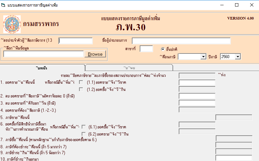Image resolution: width=259 pixels, height=161 pixels.
Task: Click the VERSION 4.00 text
Action: coord(240,18)
